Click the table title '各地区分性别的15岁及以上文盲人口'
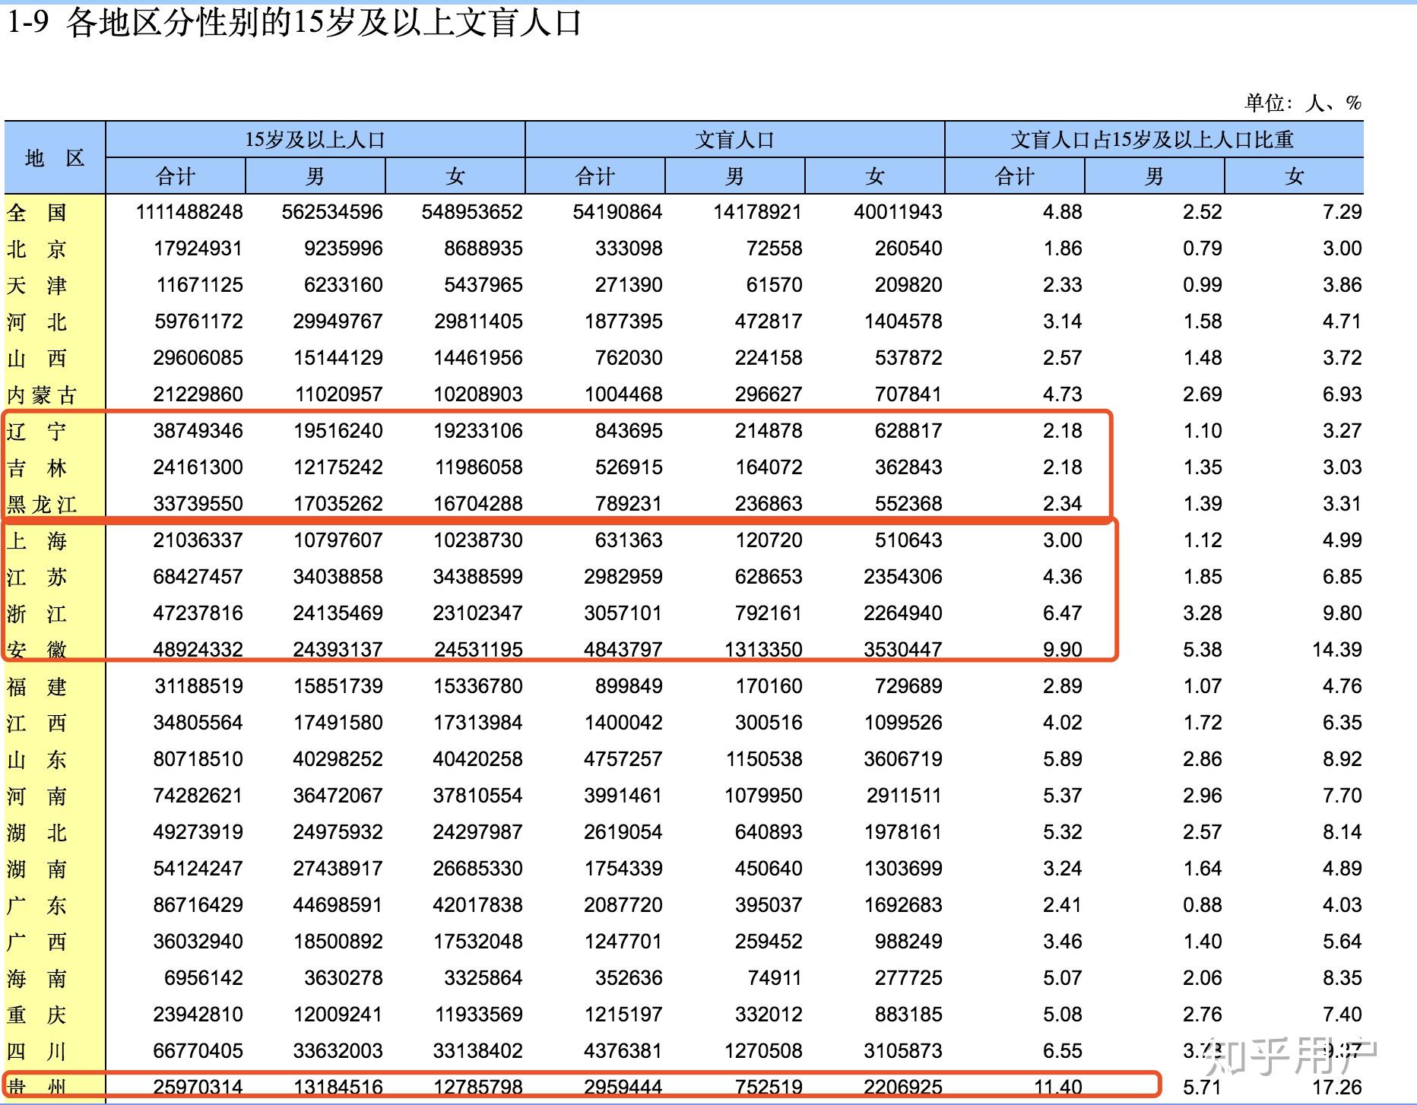The width and height of the screenshot is (1417, 1105). 324,24
